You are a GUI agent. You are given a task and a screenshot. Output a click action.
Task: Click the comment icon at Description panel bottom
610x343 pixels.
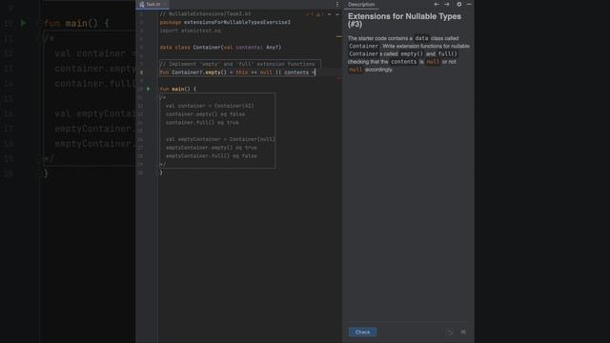pos(463,333)
